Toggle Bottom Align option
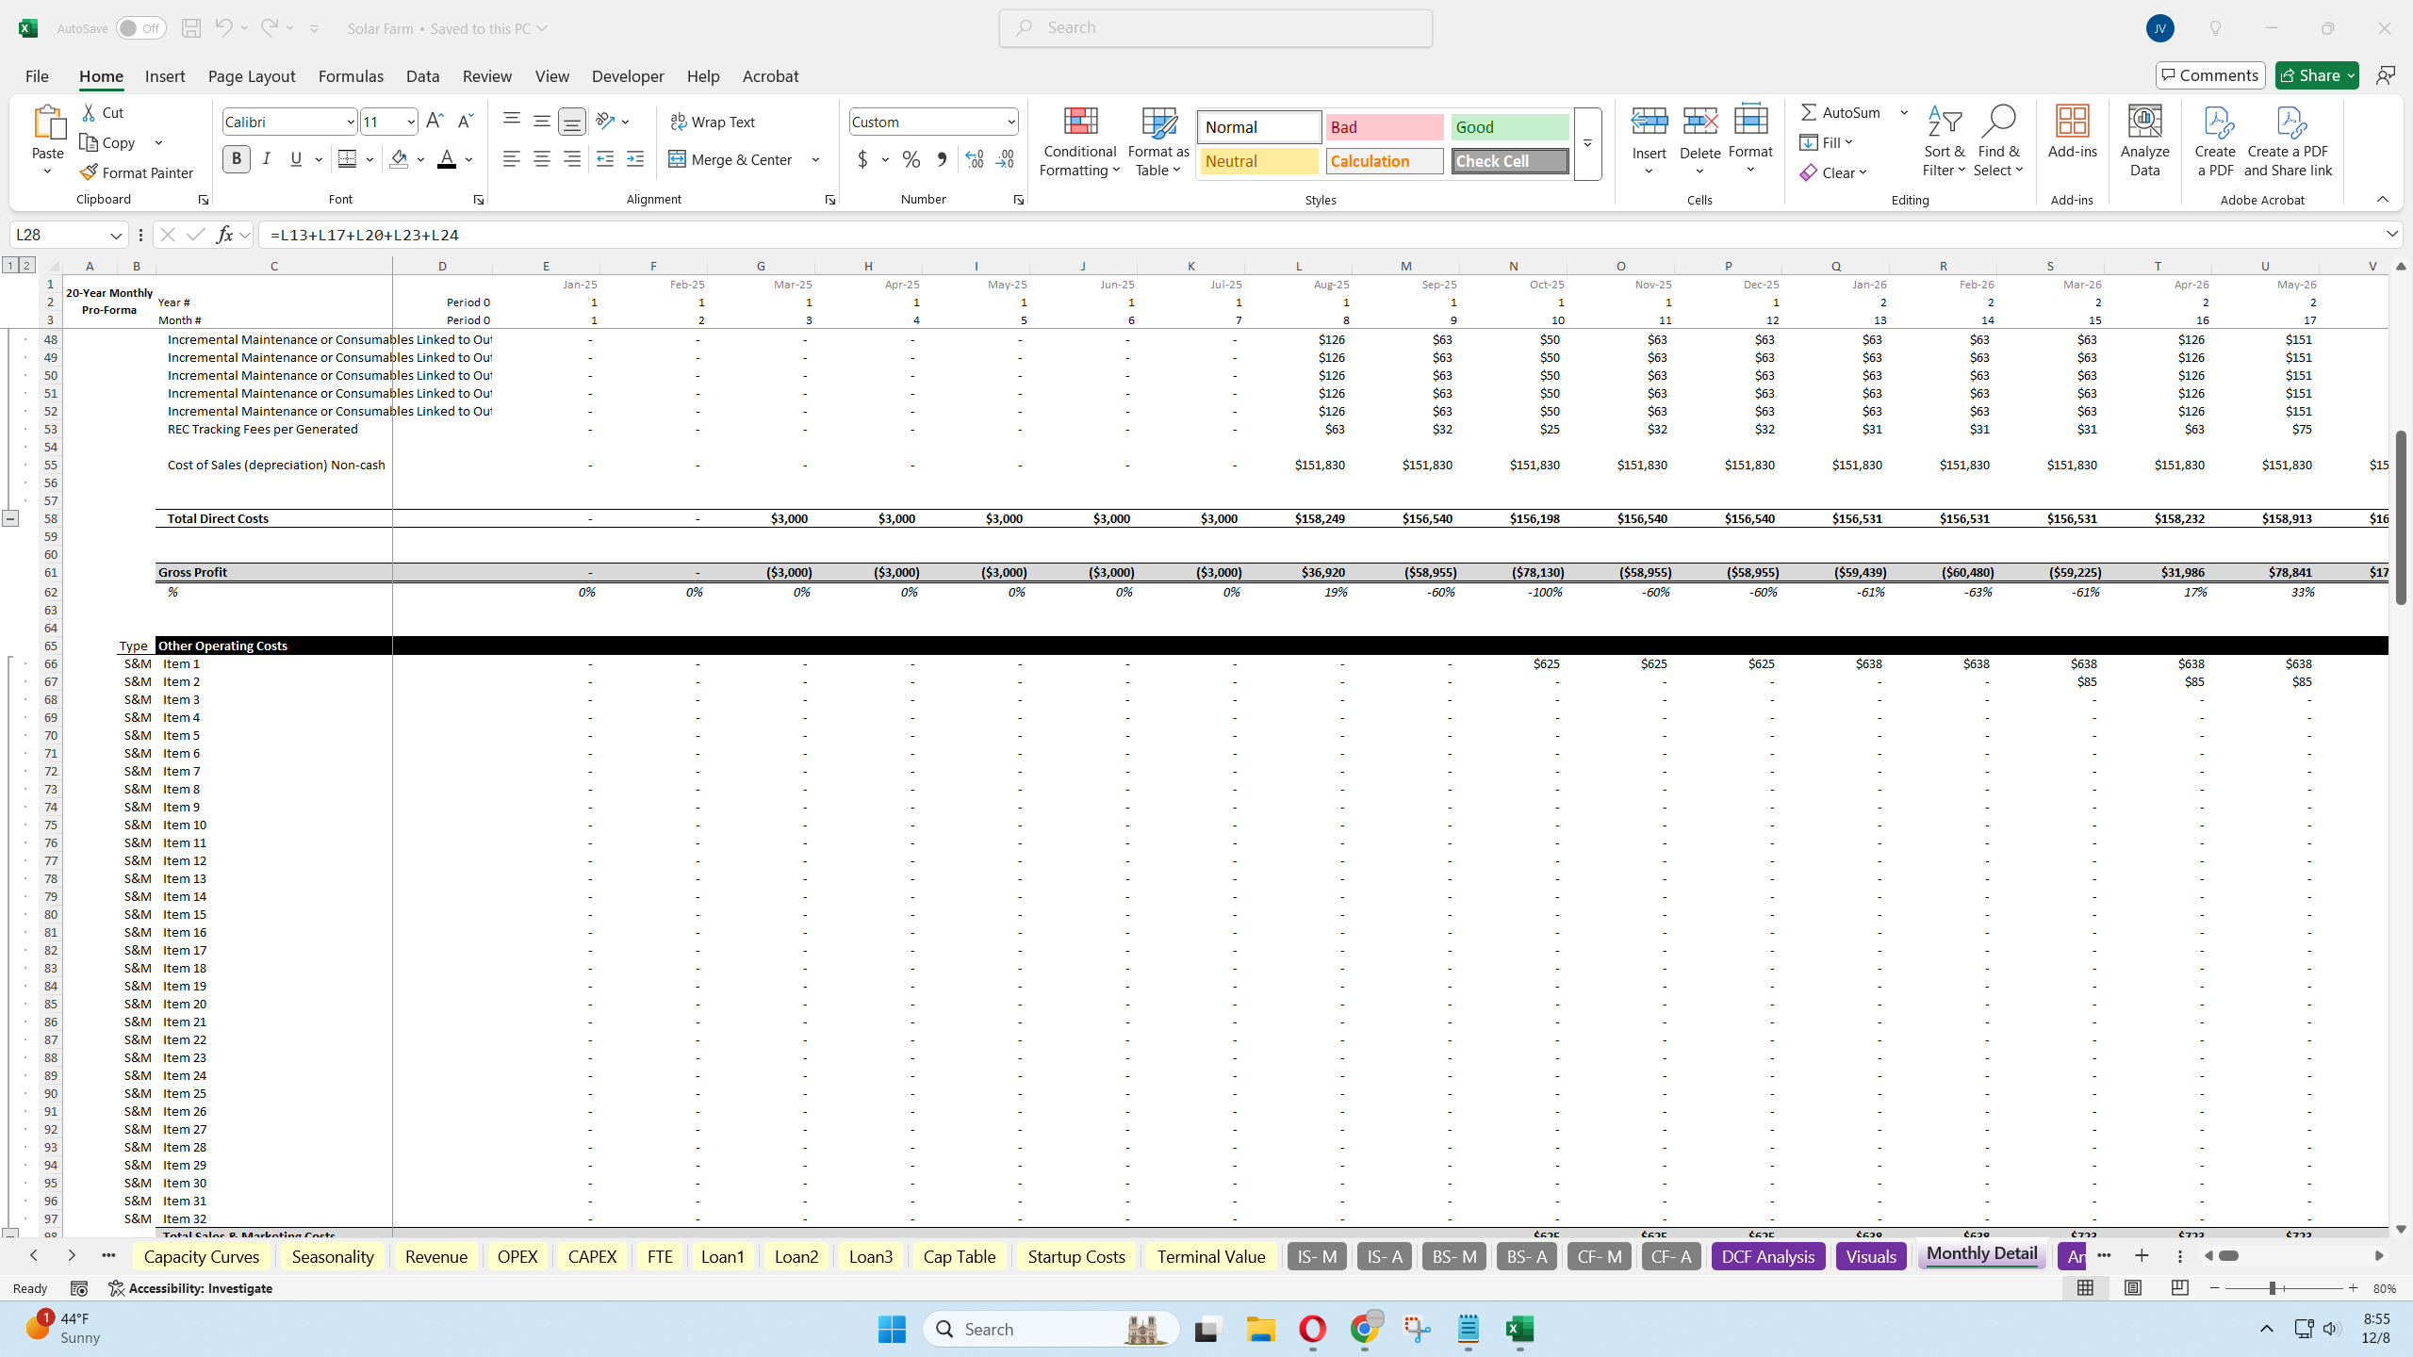Screen dimensions: 2413x1357 (x=572, y=121)
